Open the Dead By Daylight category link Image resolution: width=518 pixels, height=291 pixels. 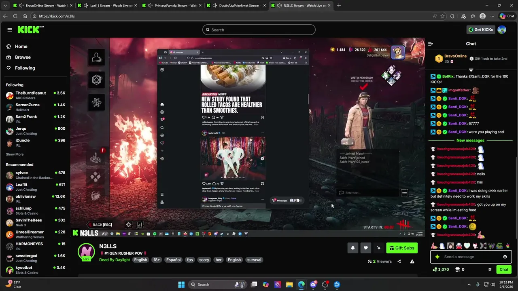[115, 260]
